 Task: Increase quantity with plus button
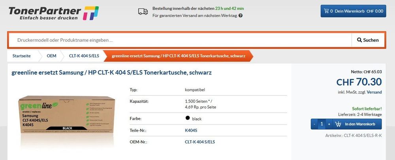(x=329, y=124)
